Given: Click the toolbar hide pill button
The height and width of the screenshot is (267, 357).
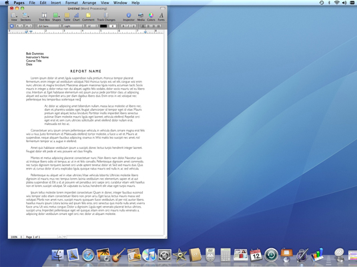Looking at the screenshot, I should [163, 9].
